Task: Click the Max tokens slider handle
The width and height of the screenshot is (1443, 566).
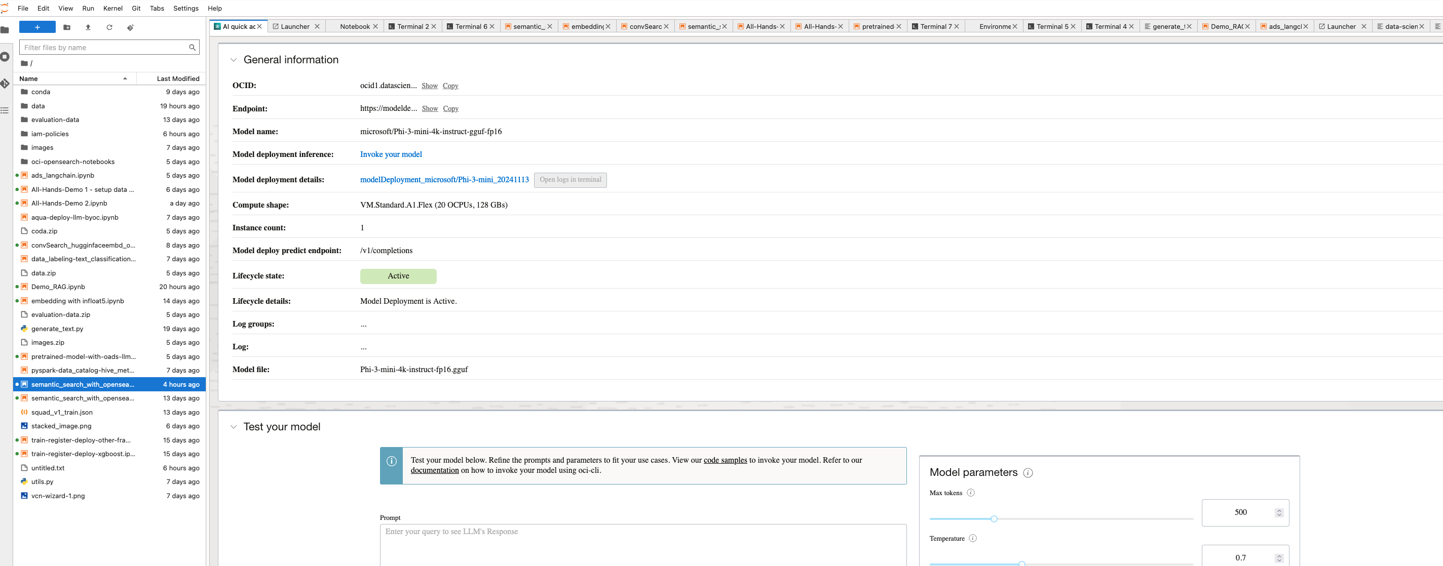Action: point(994,519)
